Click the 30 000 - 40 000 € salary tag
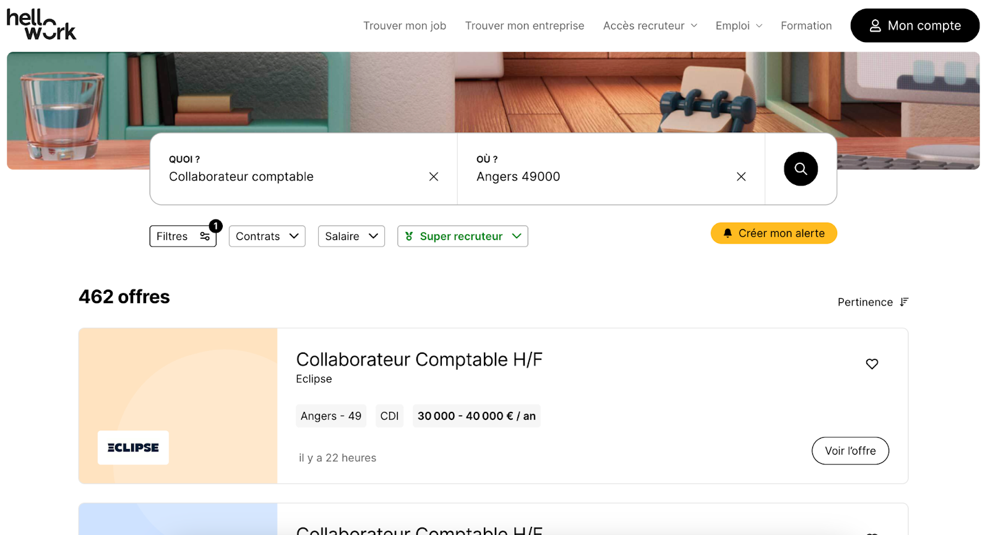The height and width of the screenshot is (535, 990). [x=476, y=416]
